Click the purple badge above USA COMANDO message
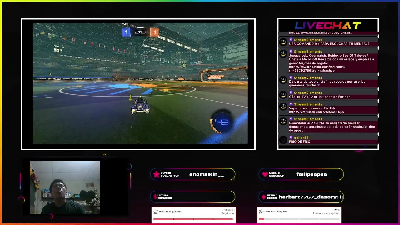 coord(291,40)
